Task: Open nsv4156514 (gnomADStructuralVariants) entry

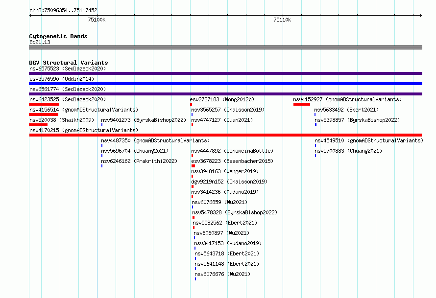Action: tap(84, 110)
